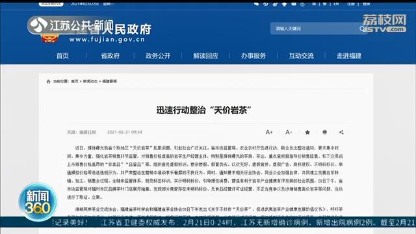Decrease article font size with A-
Viewport: 416px width, 234px height.
[289, 132]
